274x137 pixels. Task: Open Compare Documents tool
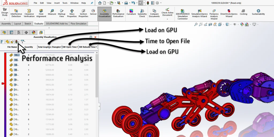154,13
